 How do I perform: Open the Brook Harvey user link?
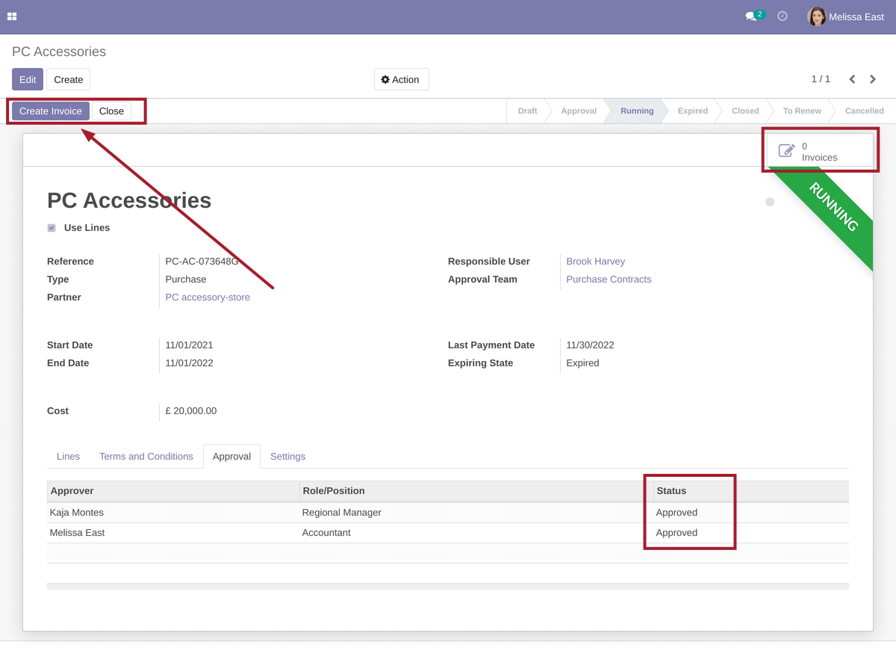[x=595, y=262]
